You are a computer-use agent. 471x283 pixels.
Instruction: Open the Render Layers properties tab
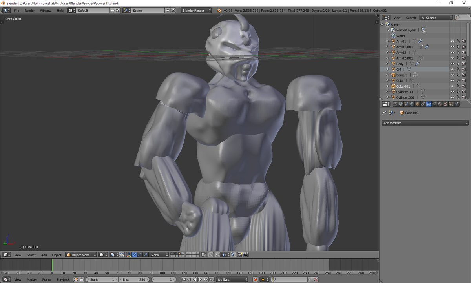[401, 104]
